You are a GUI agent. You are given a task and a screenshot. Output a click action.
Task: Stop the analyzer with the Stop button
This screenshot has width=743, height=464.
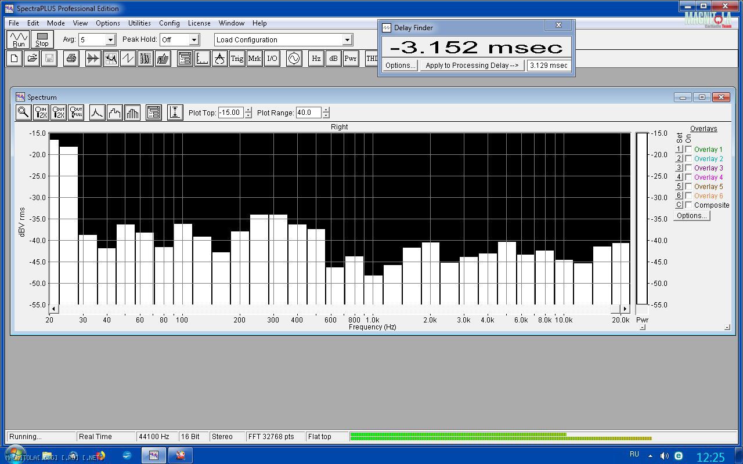(x=42, y=39)
